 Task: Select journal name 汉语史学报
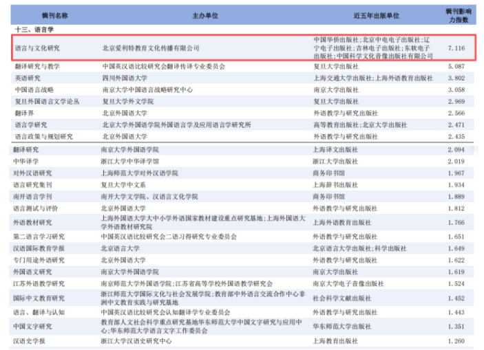[x=29, y=341]
